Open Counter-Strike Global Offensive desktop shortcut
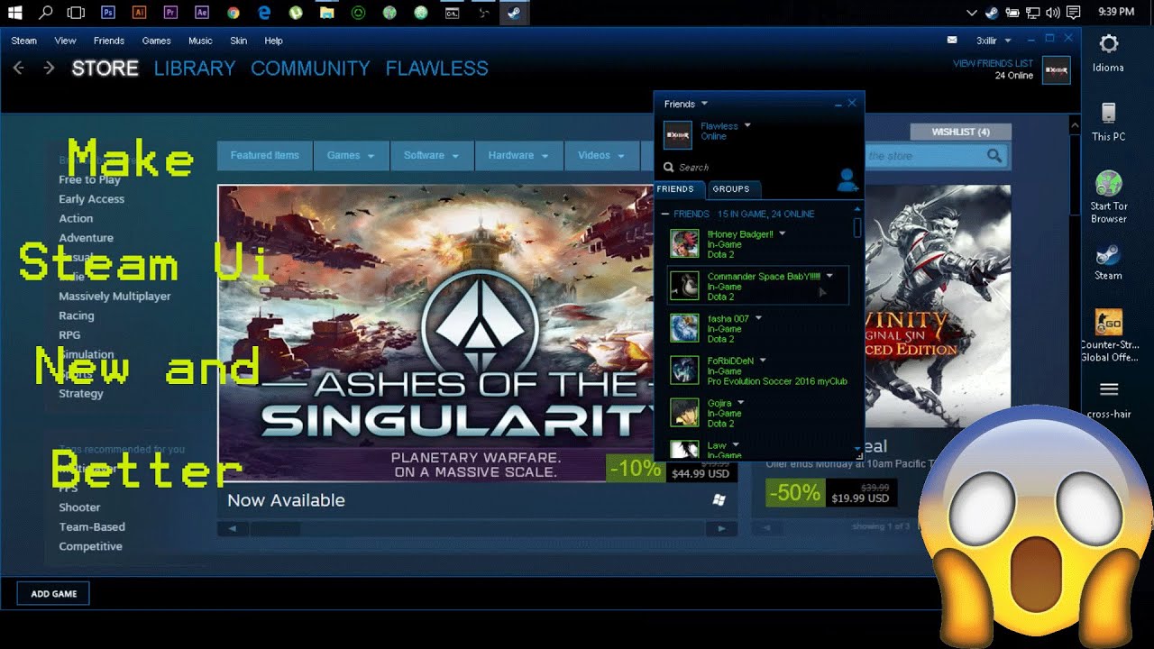 pyautogui.click(x=1108, y=335)
